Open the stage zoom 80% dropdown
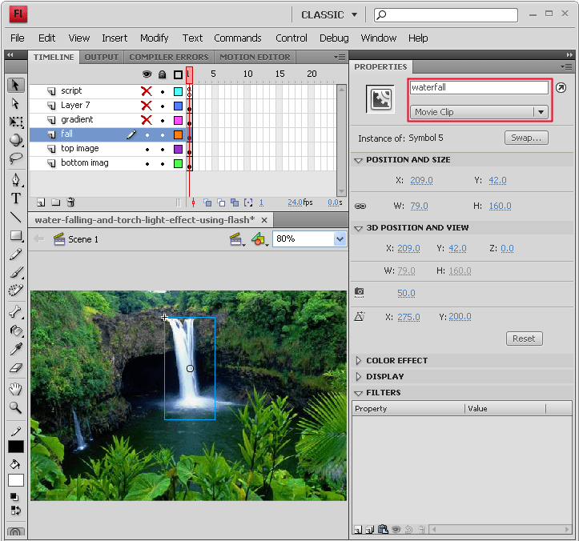 340,239
